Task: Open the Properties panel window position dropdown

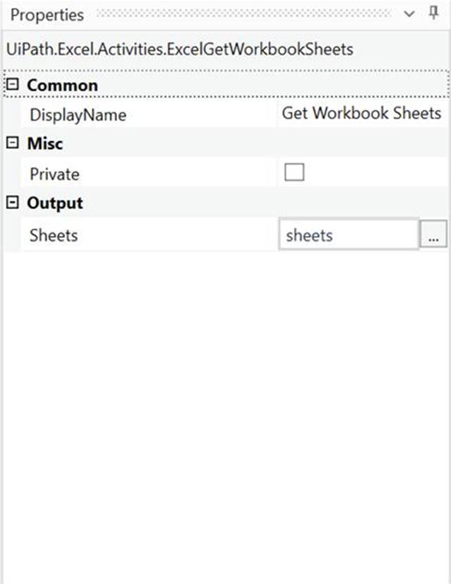Action: click(x=410, y=15)
